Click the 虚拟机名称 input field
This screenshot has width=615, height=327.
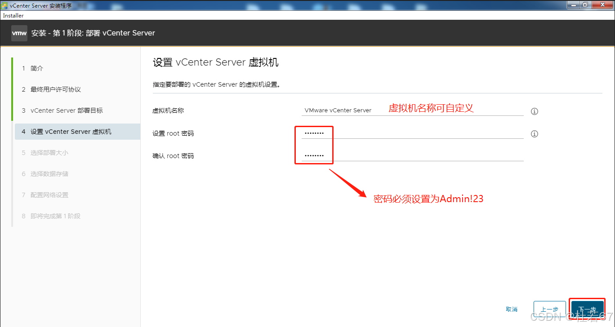[x=412, y=110]
